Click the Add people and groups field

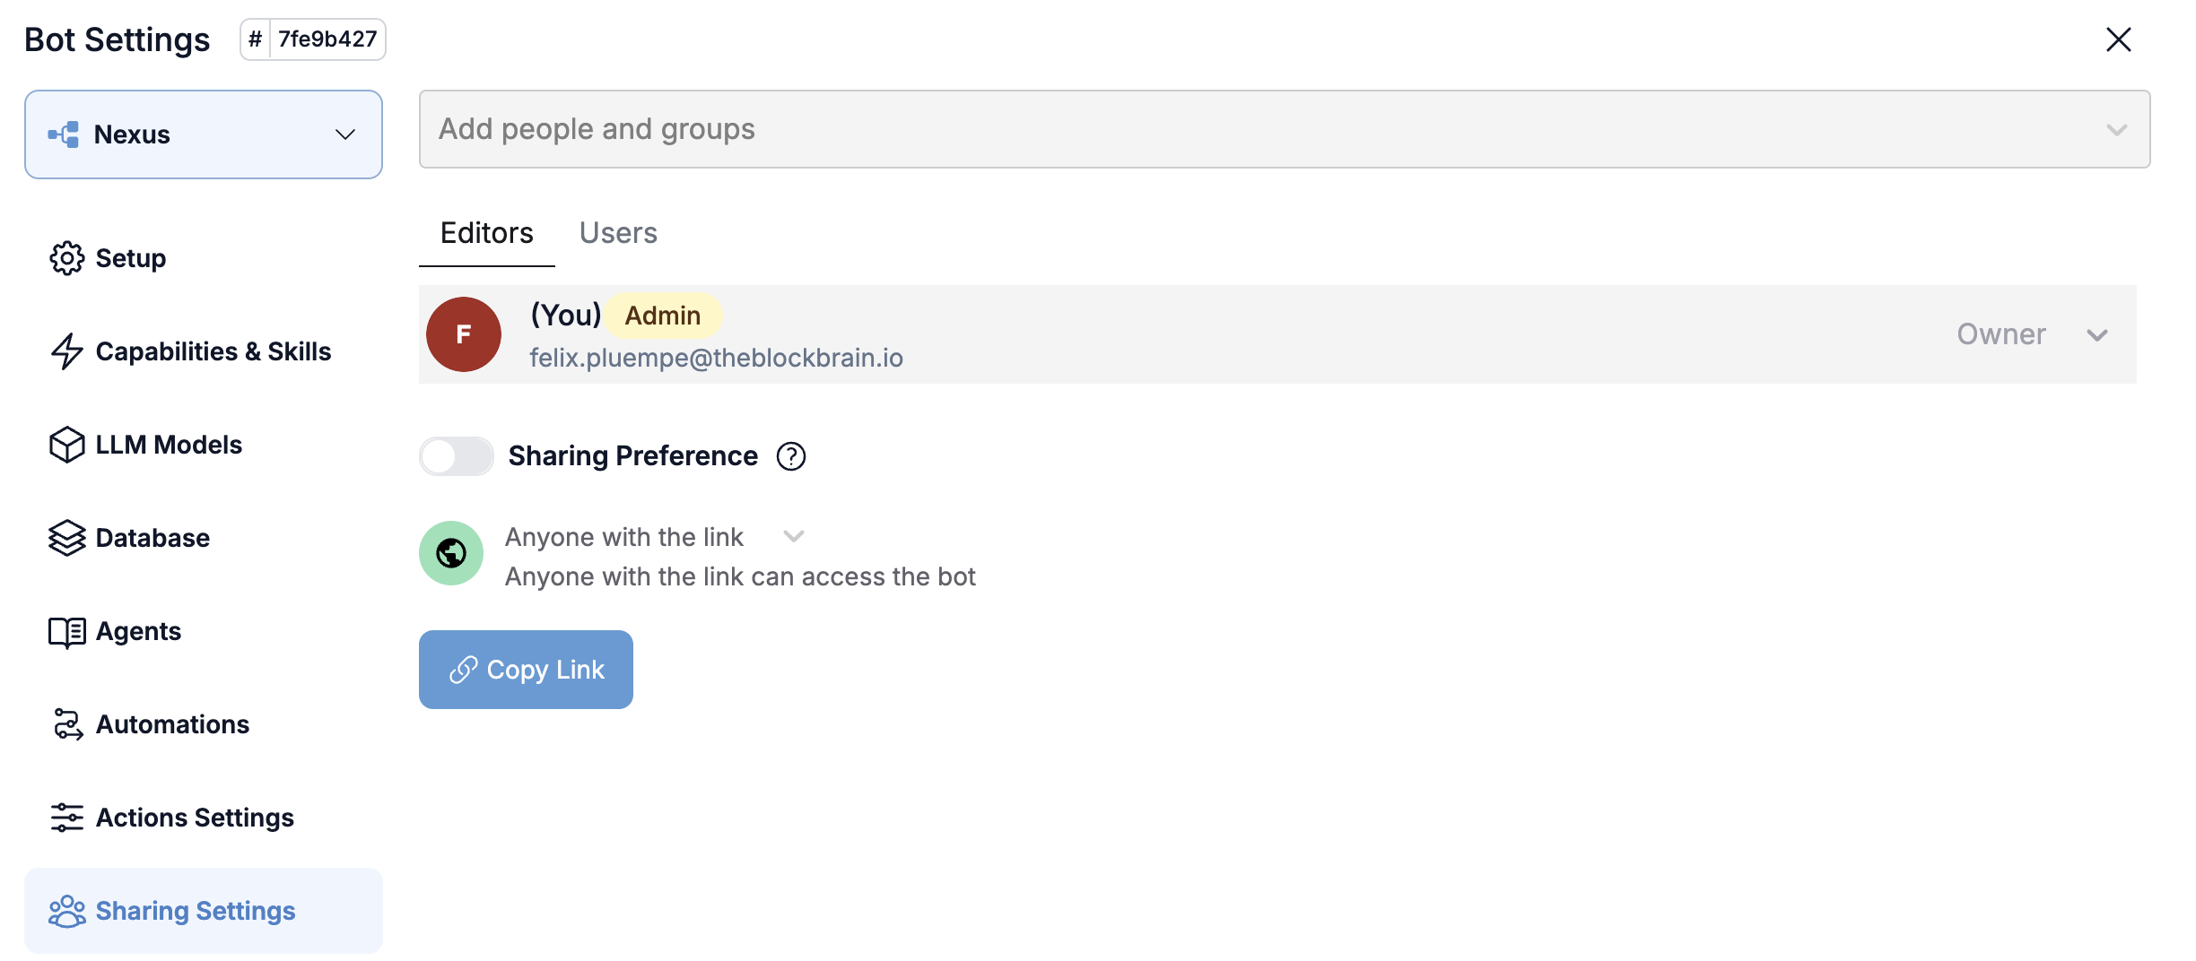tap(1283, 129)
